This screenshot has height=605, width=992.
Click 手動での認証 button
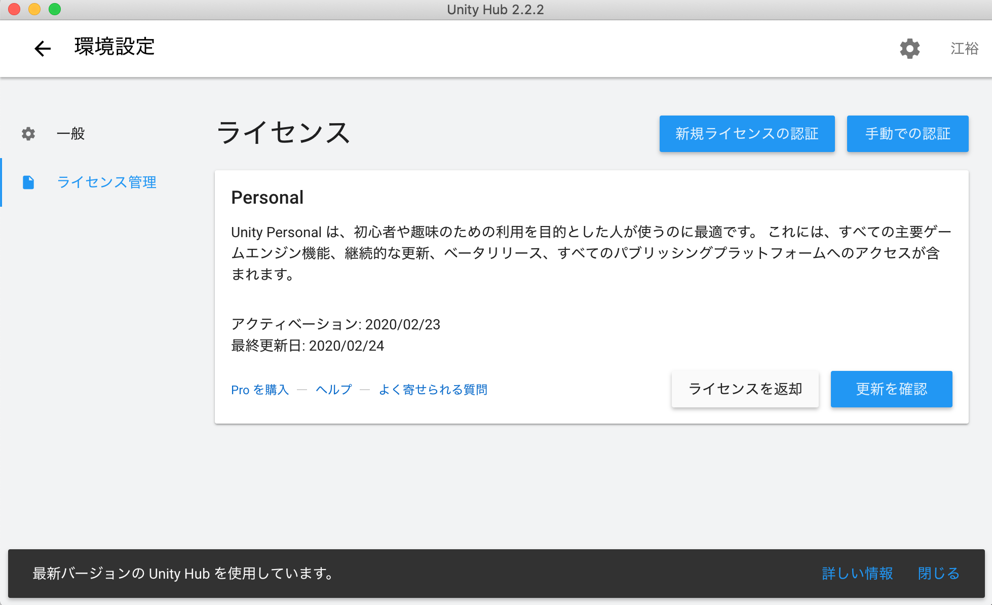click(907, 134)
